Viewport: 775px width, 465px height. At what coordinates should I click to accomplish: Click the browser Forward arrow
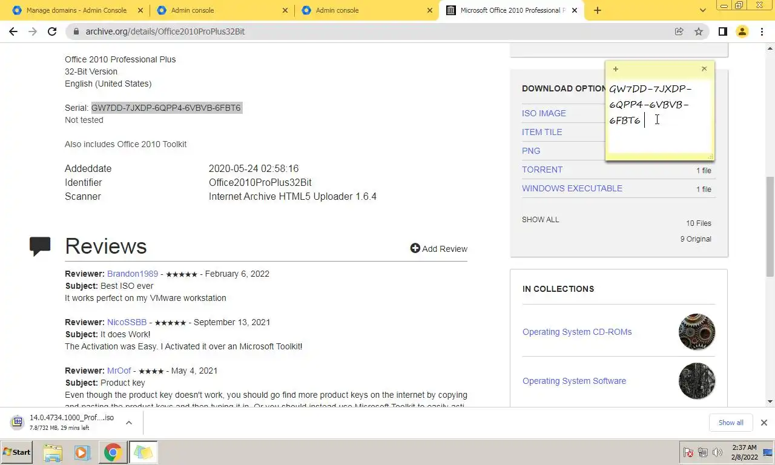click(33, 31)
